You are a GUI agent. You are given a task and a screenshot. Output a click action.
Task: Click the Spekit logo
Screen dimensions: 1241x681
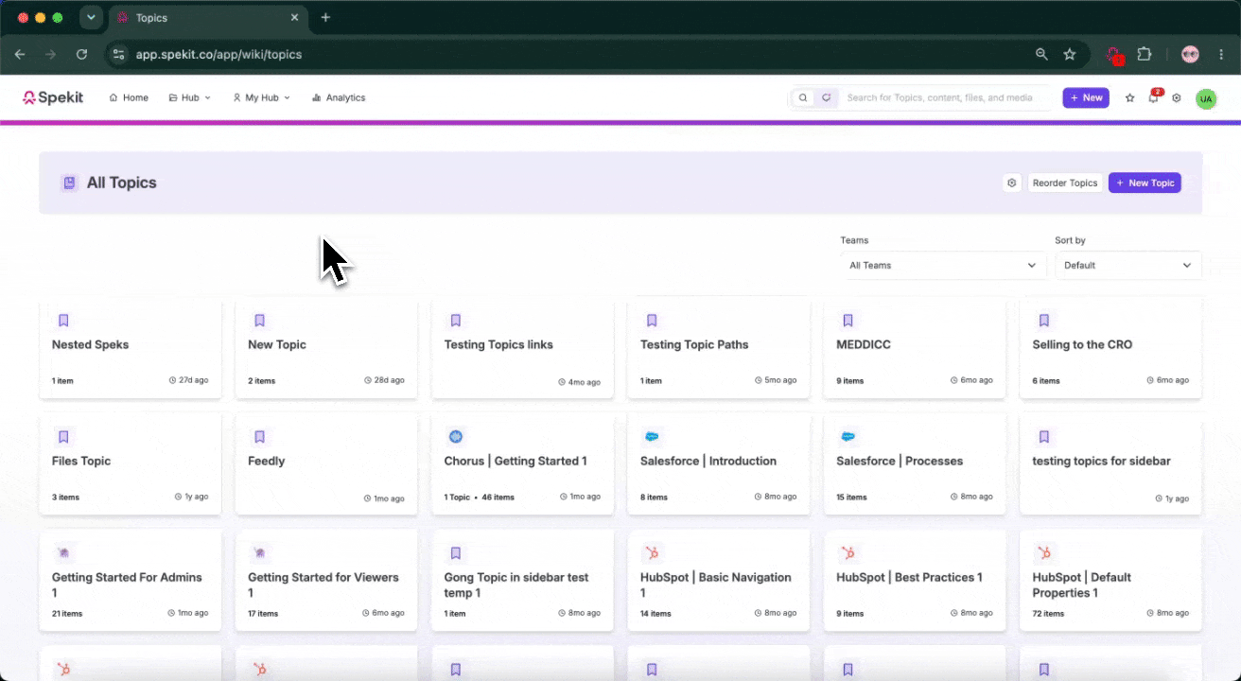[x=53, y=97]
